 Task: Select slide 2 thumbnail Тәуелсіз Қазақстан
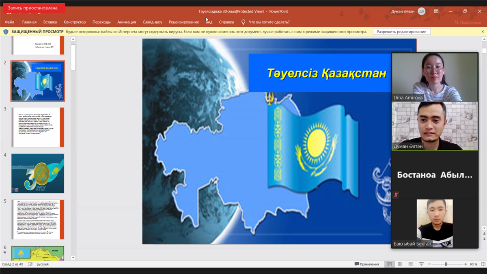pyautogui.click(x=38, y=81)
